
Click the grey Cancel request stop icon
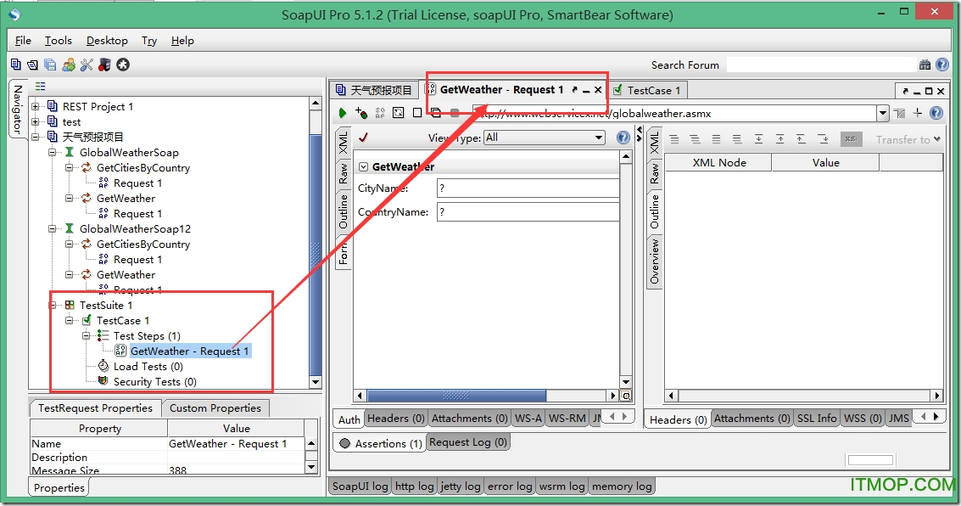(x=455, y=113)
